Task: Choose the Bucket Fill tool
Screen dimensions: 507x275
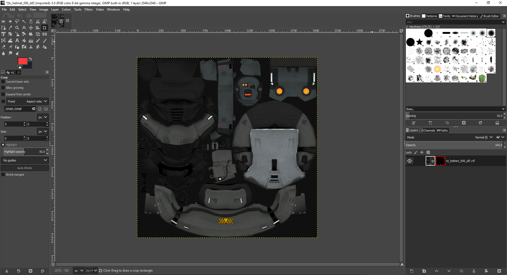Action: pyautogui.click(x=24, y=41)
